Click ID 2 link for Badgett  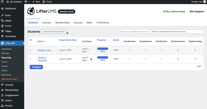tap(30, 50)
